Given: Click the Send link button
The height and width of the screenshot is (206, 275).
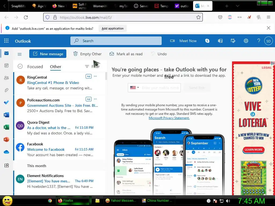Looking at the screenshot, I should coord(197,88).
